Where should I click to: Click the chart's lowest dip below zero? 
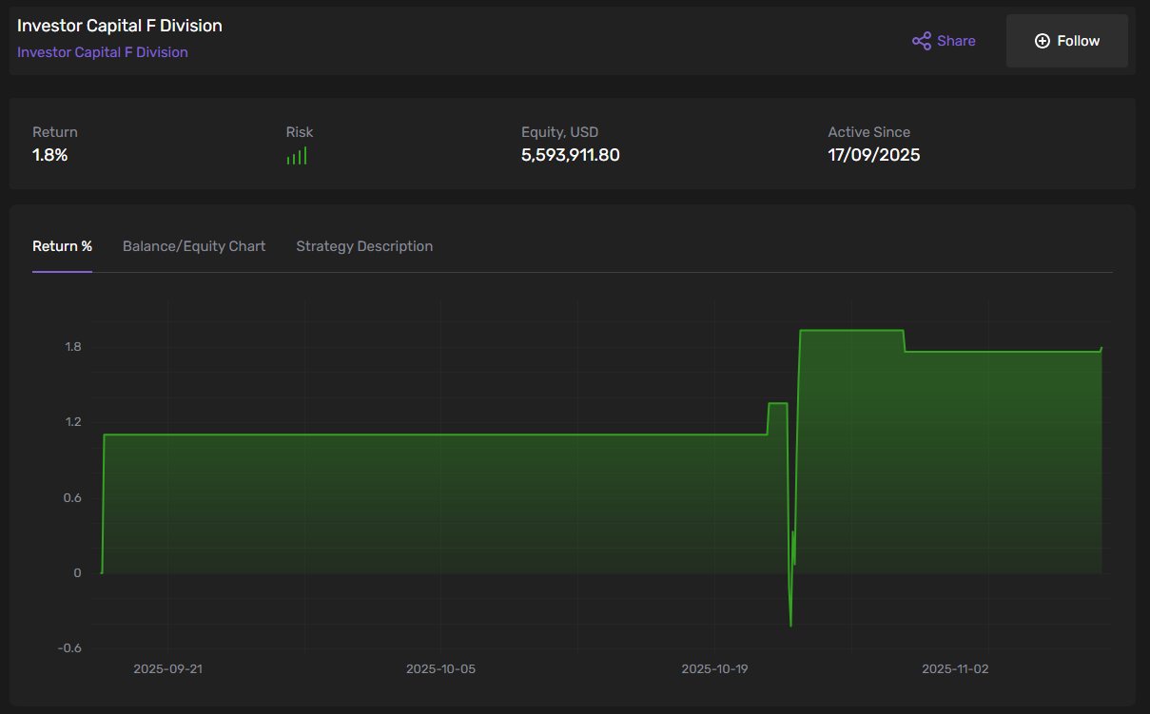coord(790,625)
